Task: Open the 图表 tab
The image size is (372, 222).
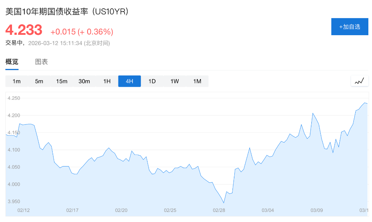Action: [41, 62]
